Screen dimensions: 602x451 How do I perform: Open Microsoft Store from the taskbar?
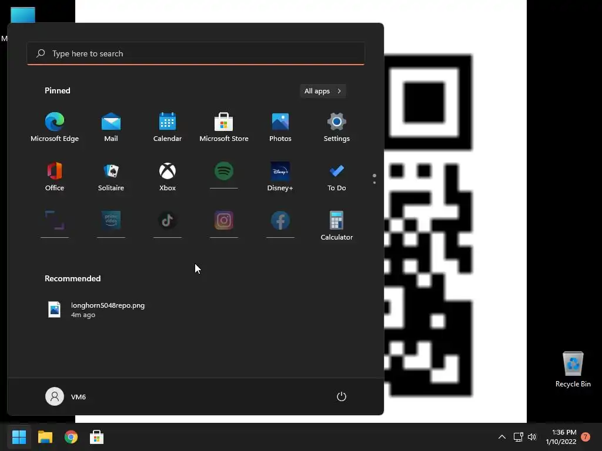coord(97,437)
